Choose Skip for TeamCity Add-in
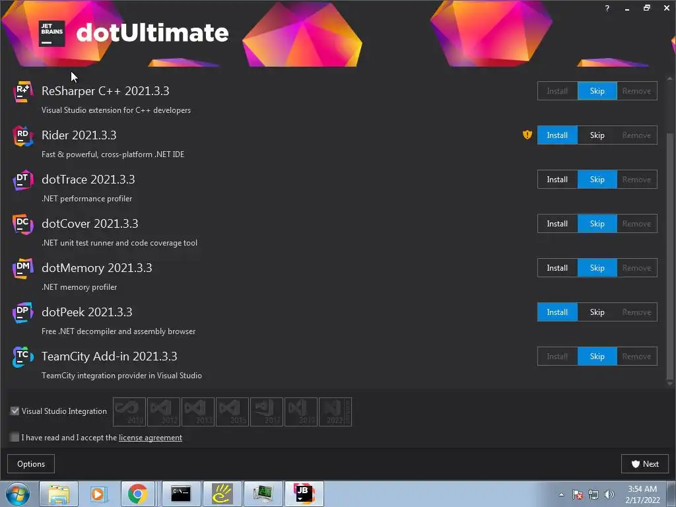Viewport: 676px width, 507px height. click(597, 356)
